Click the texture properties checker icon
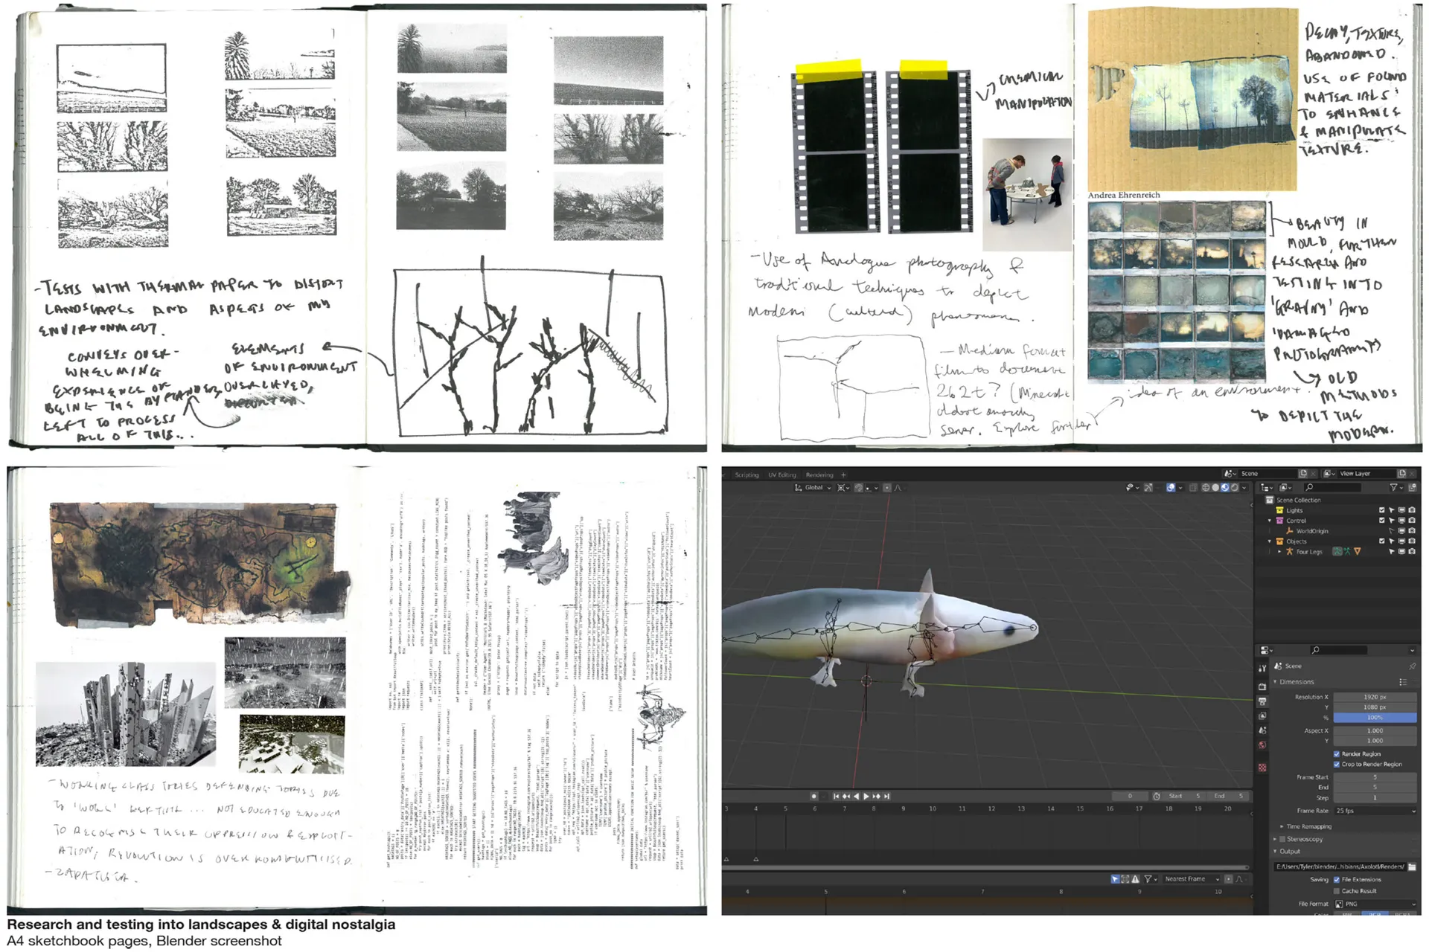This screenshot has height=952, width=1429. (1262, 768)
